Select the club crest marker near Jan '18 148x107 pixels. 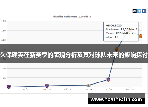(x=47, y=86)
